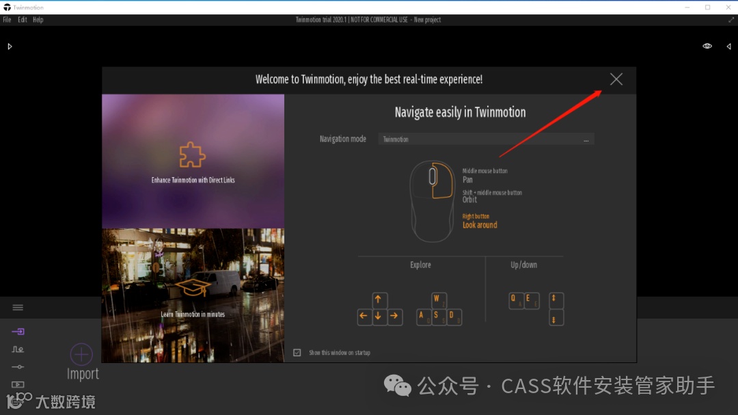Viewport: 738px width, 415px height.
Task: Click the S key icon
Action: point(439,317)
